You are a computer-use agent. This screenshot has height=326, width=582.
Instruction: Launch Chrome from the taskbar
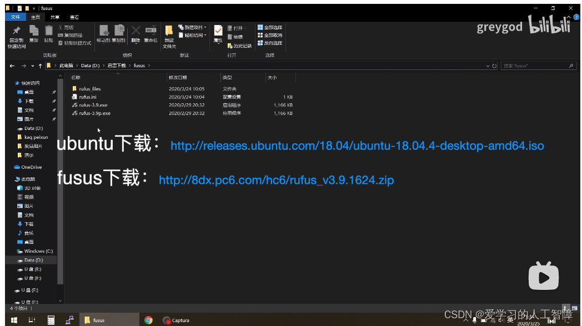[x=148, y=320]
